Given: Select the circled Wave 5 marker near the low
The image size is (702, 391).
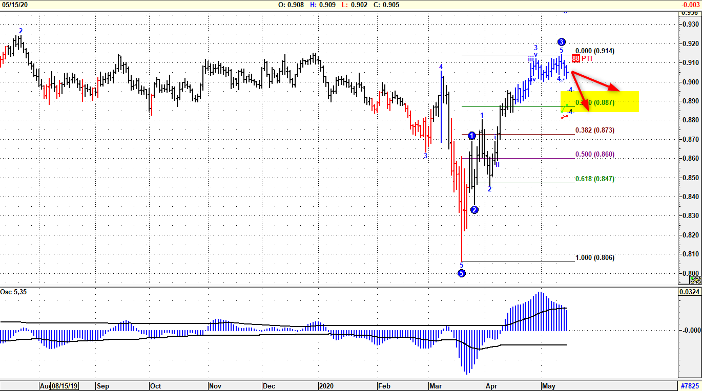Looking at the screenshot, I should 461,273.
